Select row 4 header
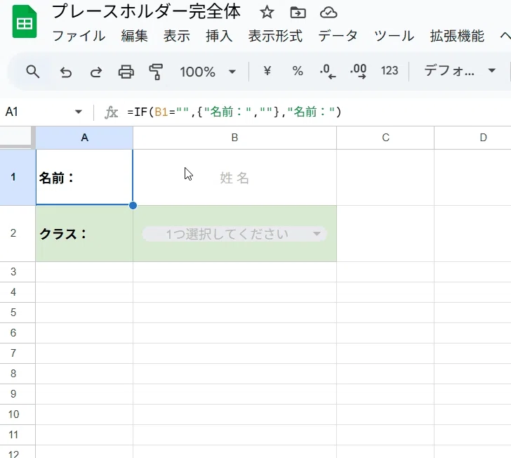511x458 pixels. (18, 292)
